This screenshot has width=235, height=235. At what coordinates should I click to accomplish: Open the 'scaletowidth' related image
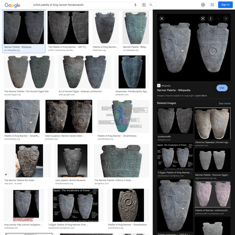[x=175, y=121]
